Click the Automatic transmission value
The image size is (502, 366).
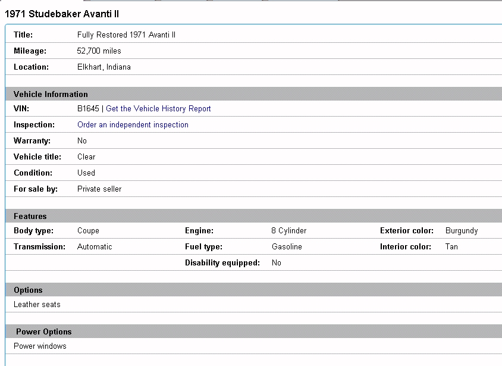pyautogui.click(x=95, y=247)
